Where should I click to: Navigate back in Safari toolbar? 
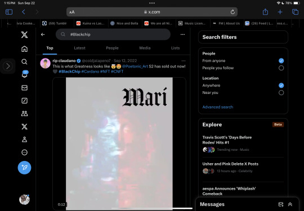(24, 12)
